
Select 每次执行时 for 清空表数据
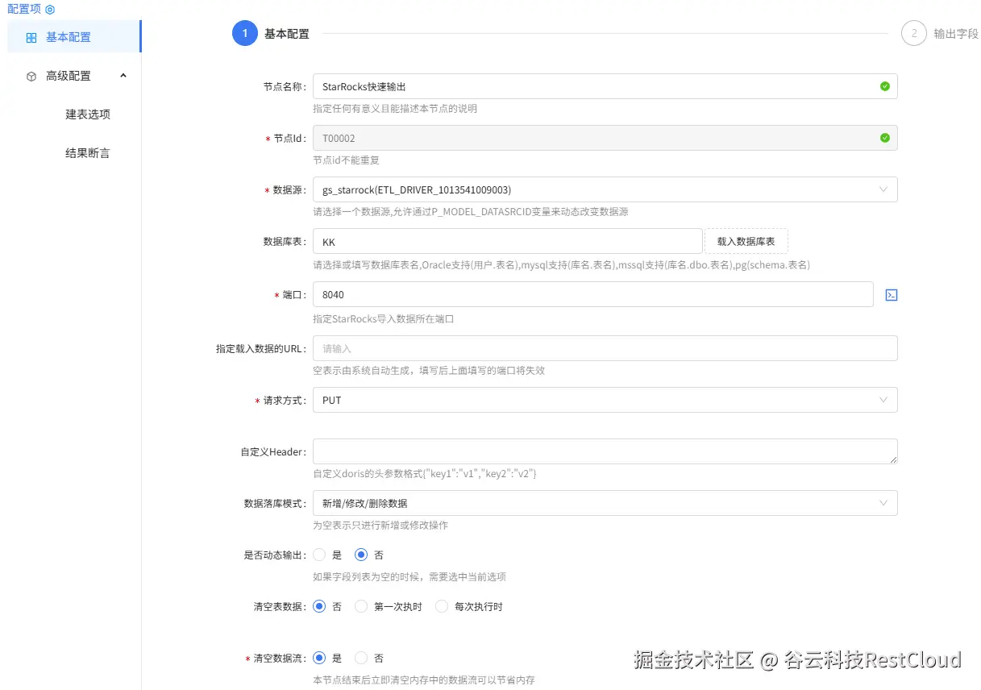click(x=442, y=606)
